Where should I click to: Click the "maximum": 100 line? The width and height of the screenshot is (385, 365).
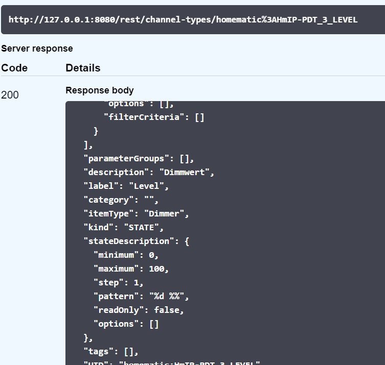coord(131,269)
